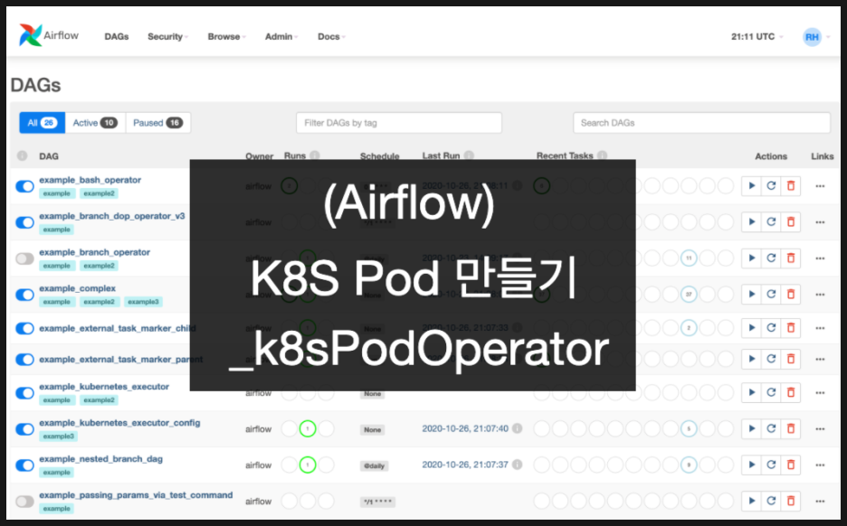Refresh the example_kubernetes_executor_config DAG
The width and height of the screenshot is (847, 526).
(x=771, y=429)
